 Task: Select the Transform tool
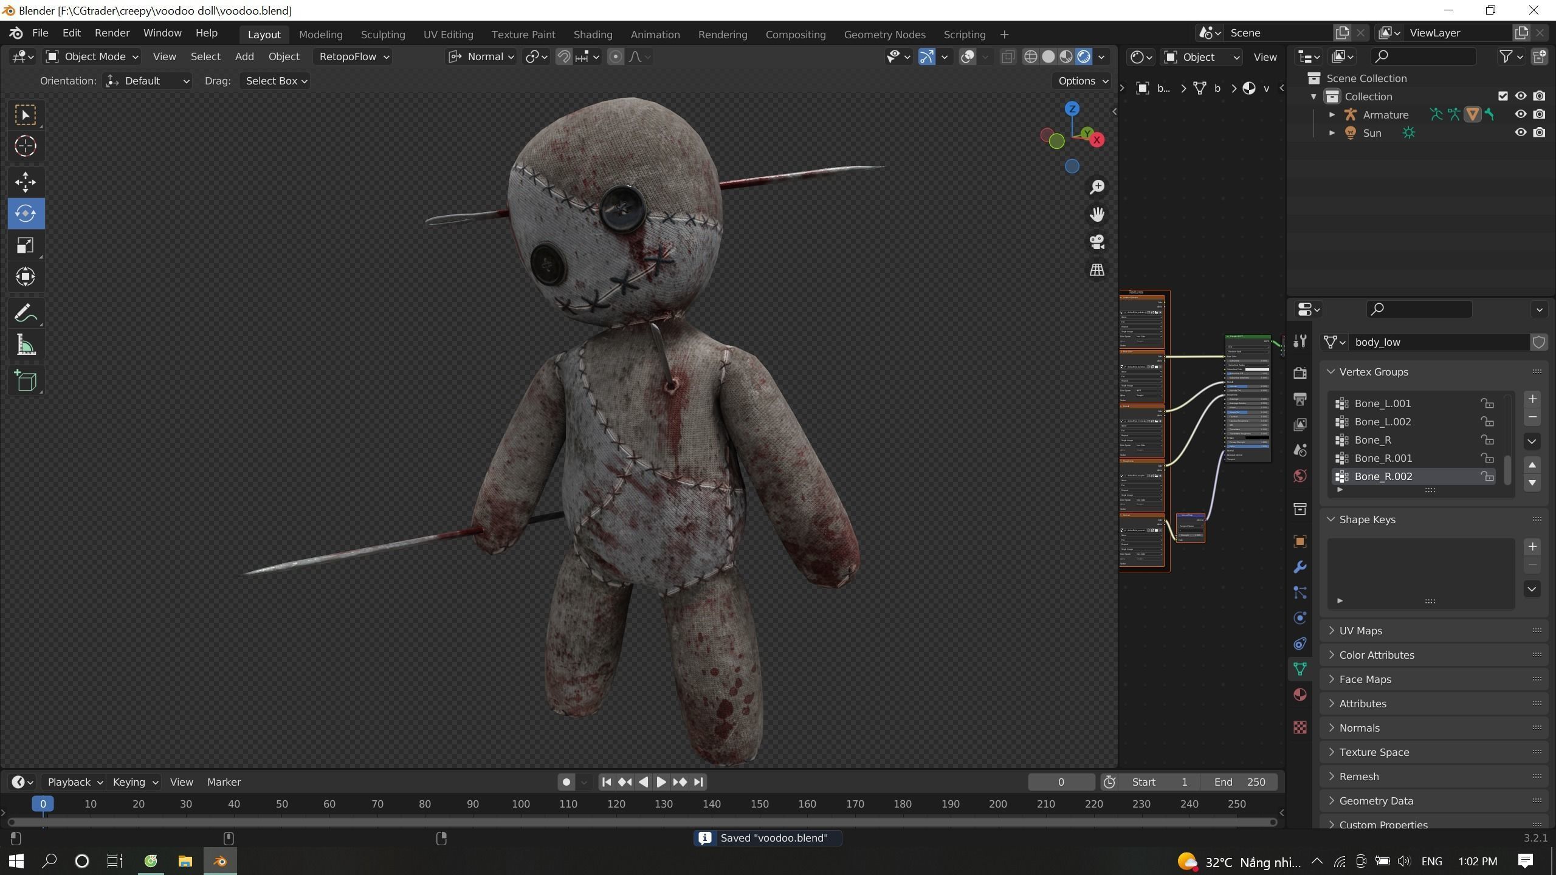(26, 276)
